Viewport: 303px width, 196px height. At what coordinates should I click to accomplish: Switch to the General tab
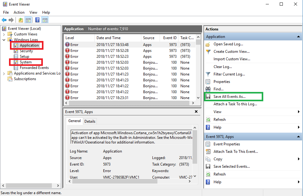pyautogui.click(x=75, y=121)
